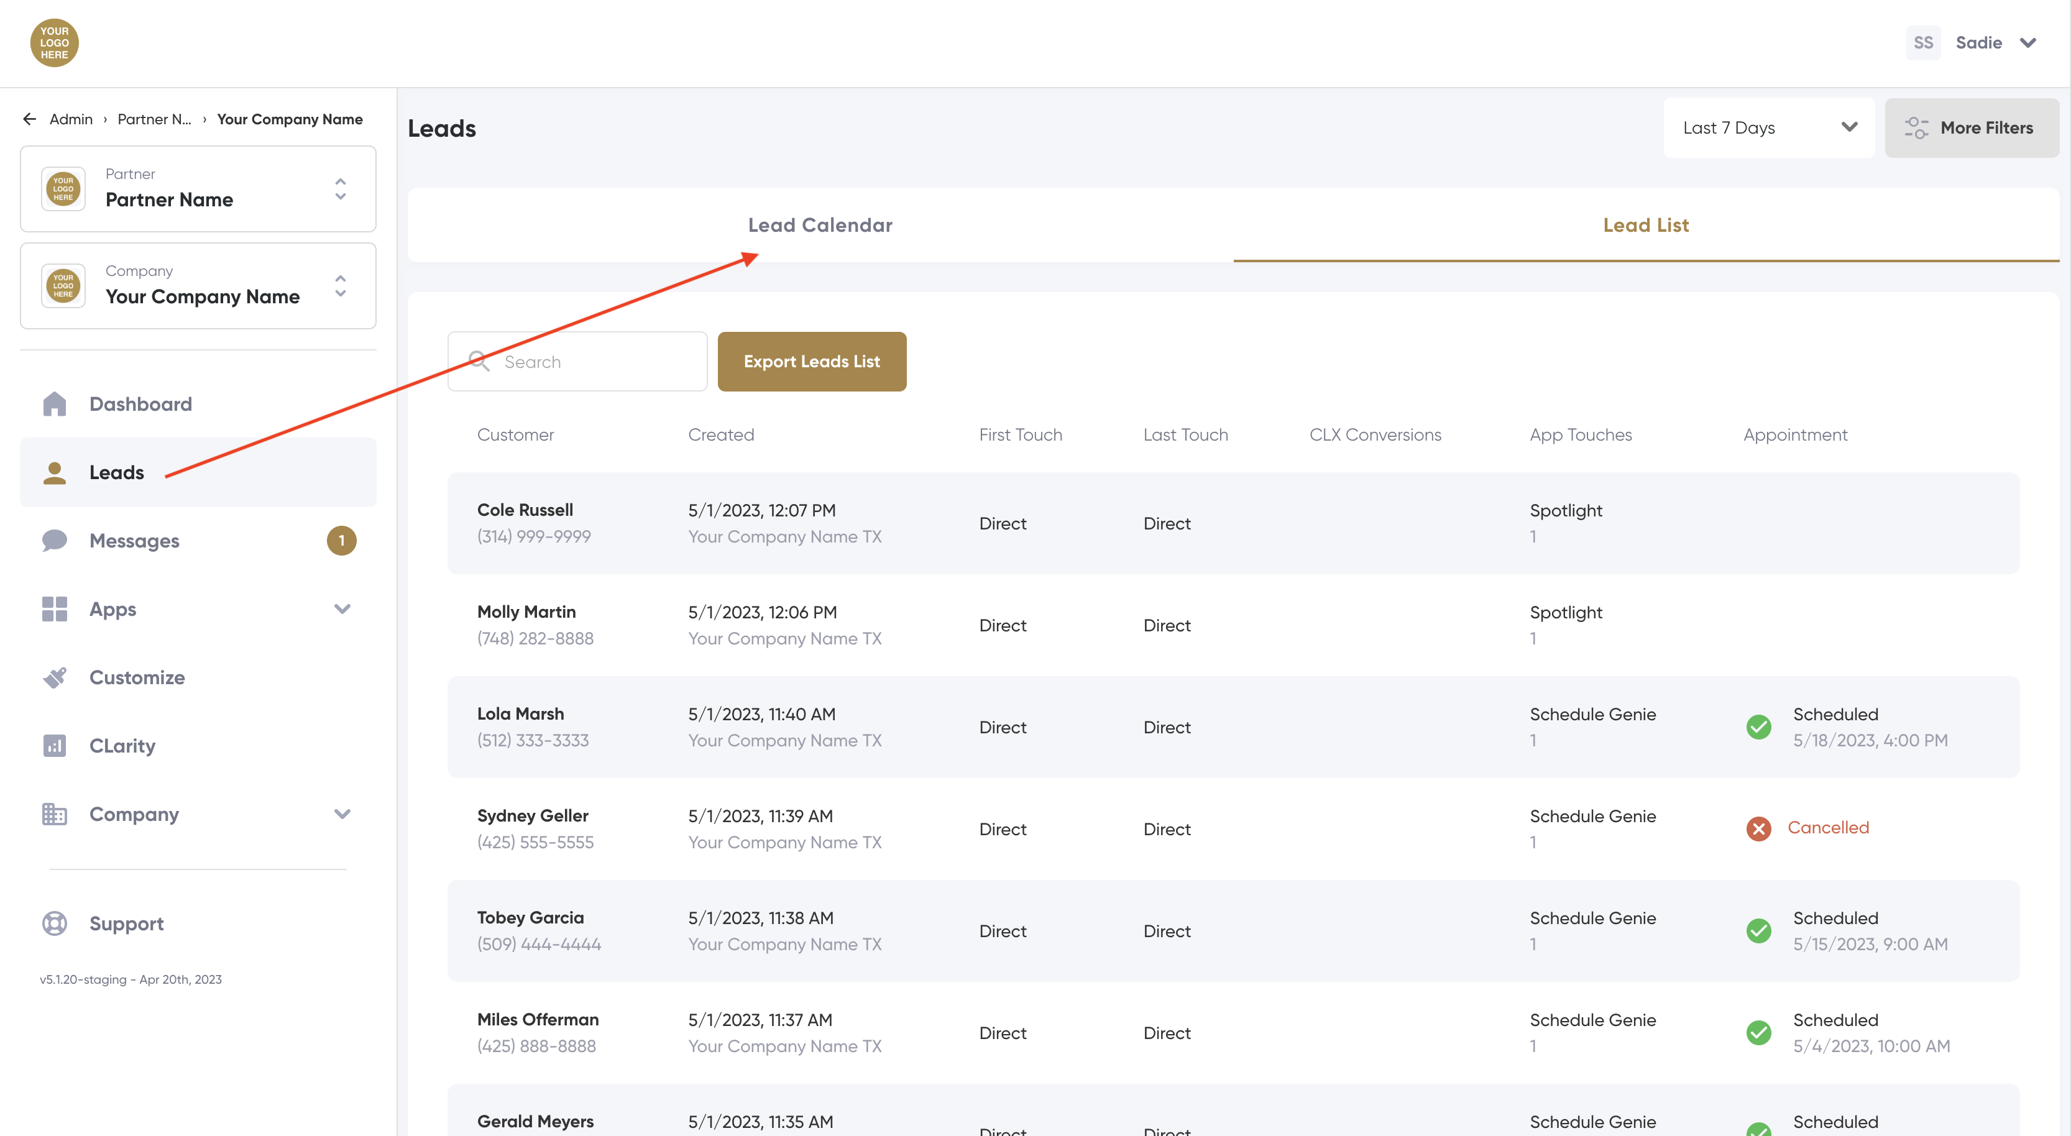Click the back arrow beside Admin
Viewport: 2071px width, 1136px height.
tap(30, 119)
